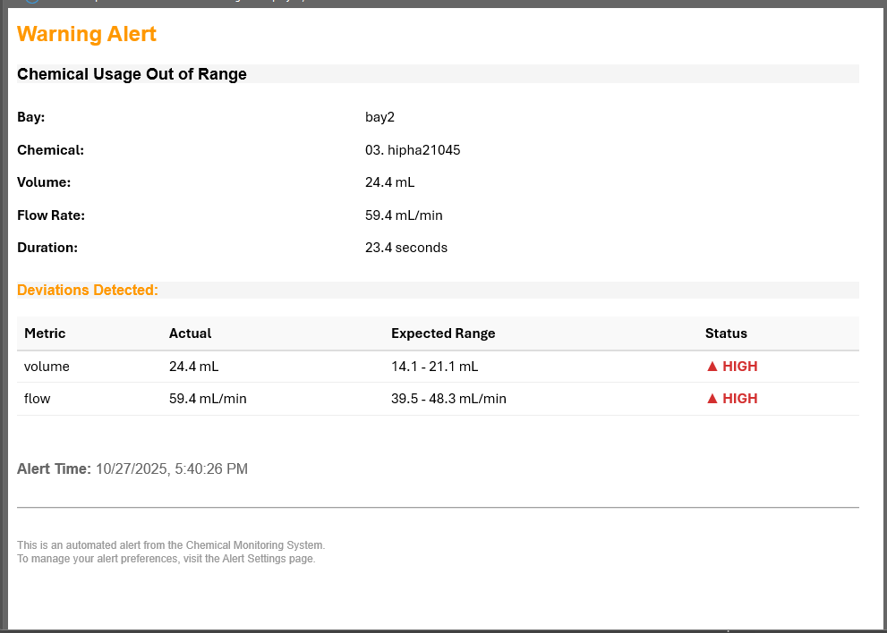887x633 pixels.
Task: Select the volume metric row label
Action: 47,366
